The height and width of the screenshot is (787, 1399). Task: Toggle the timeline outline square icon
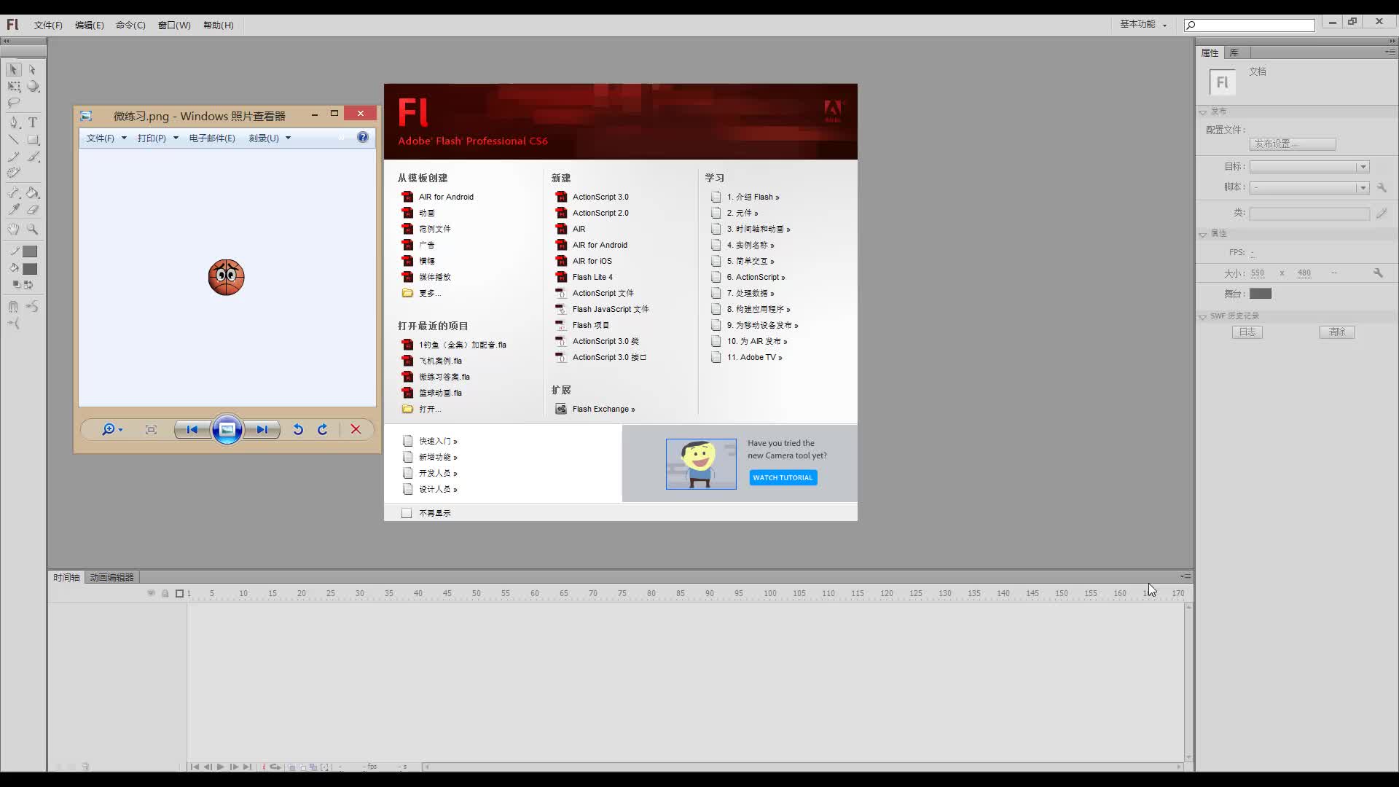click(x=179, y=593)
